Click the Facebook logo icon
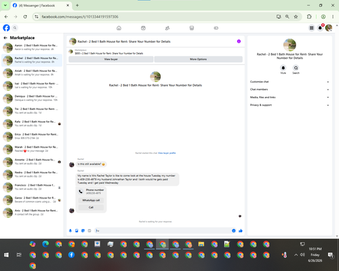Screen dimensions: 339x271 point(6,28)
